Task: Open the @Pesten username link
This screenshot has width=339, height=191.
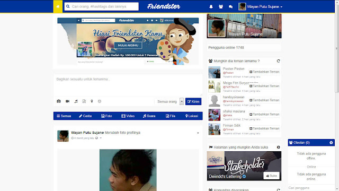Action: click(x=228, y=73)
